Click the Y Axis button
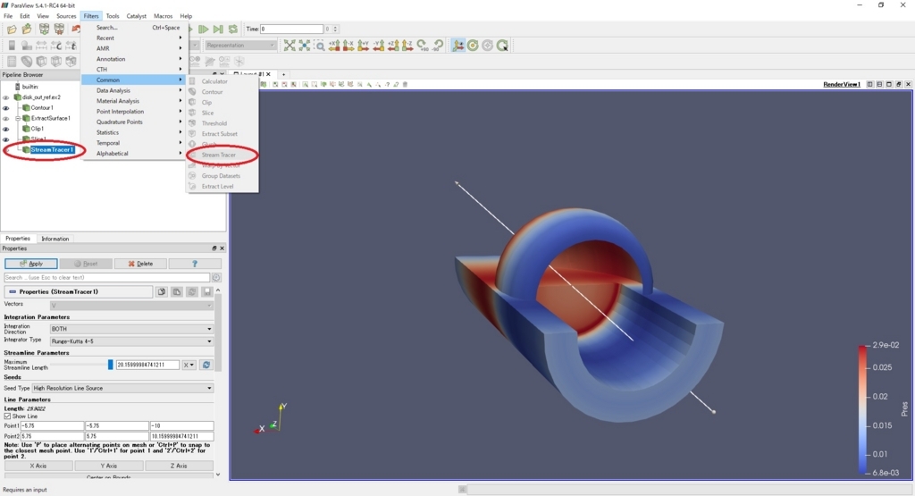Viewport: 915px width, 496px height. coord(108,467)
